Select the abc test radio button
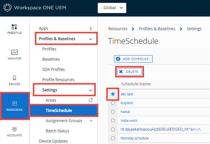The image size is (210, 144). pyautogui.click(x=113, y=94)
